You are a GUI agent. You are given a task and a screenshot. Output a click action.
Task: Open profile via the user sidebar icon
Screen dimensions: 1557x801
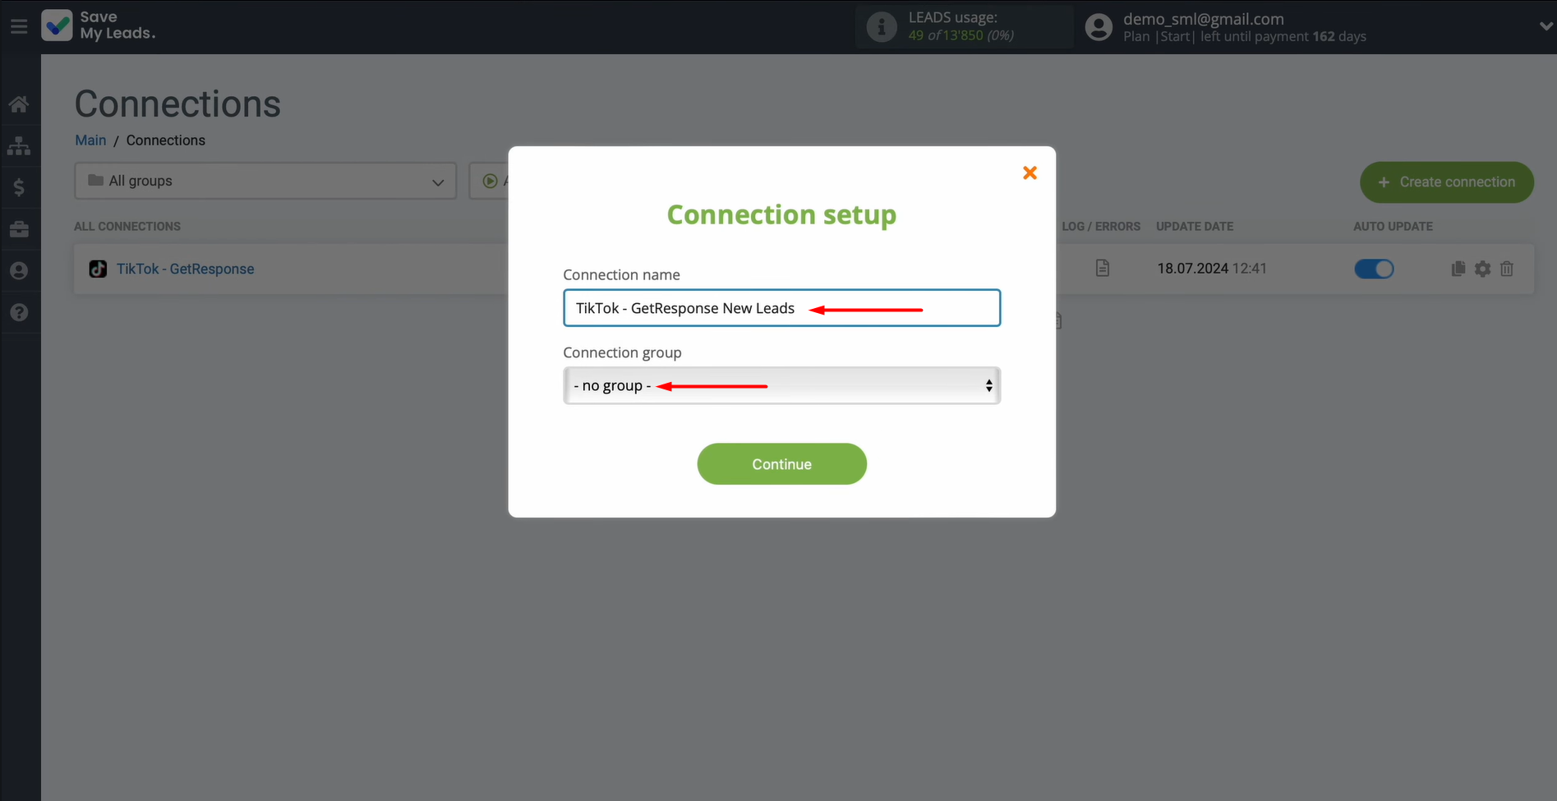19,270
